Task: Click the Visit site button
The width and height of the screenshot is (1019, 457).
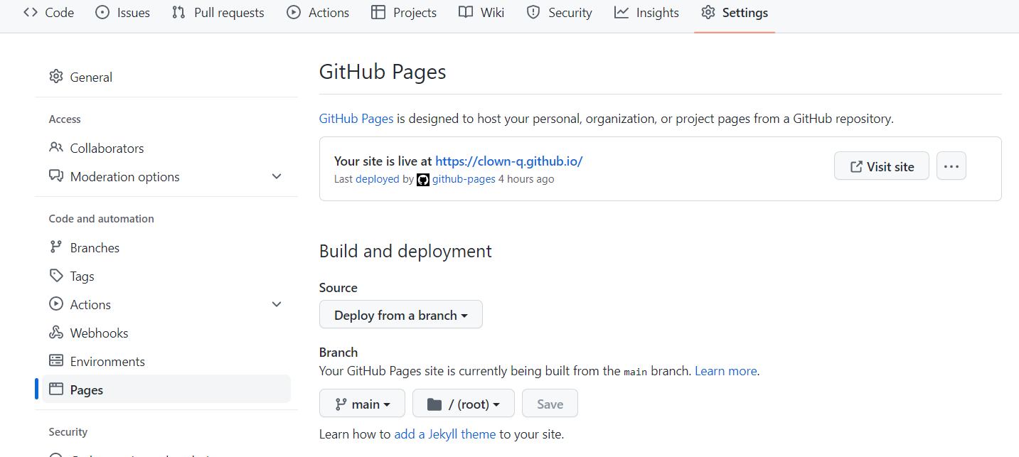Action: (882, 166)
